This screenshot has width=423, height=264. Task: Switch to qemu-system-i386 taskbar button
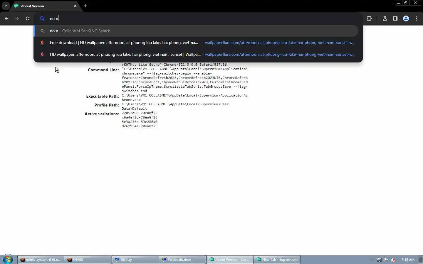pos(41,260)
